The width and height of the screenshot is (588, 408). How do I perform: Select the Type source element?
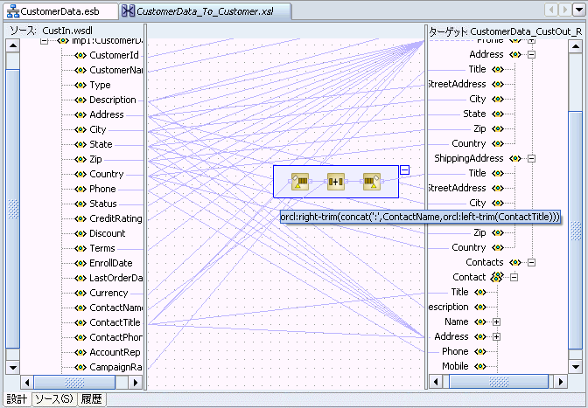click(100, 85)
